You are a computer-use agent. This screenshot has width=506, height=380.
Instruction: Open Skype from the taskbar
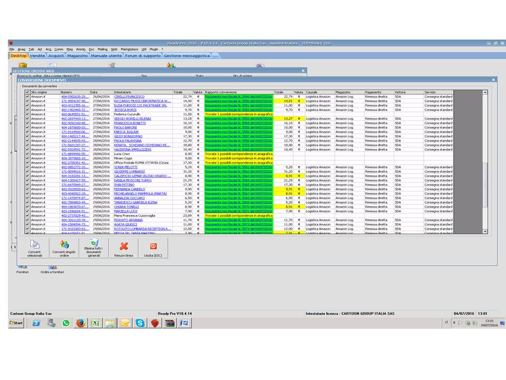140,323
